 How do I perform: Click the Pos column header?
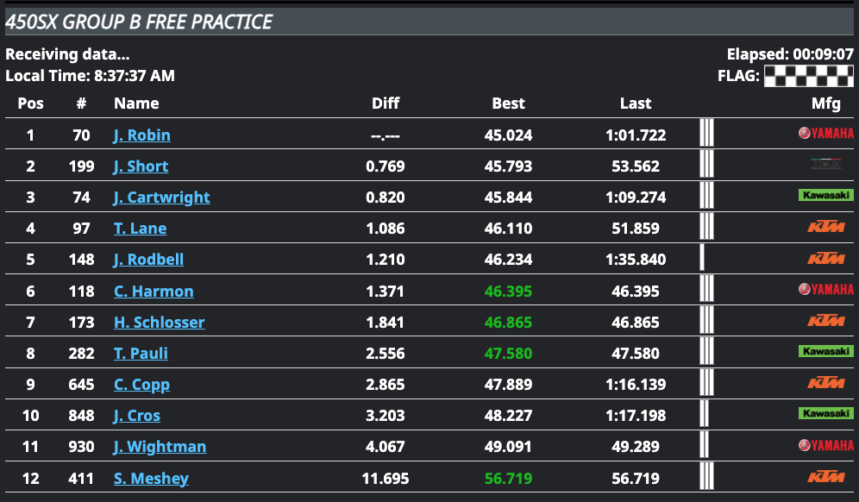tap(31, 104)
